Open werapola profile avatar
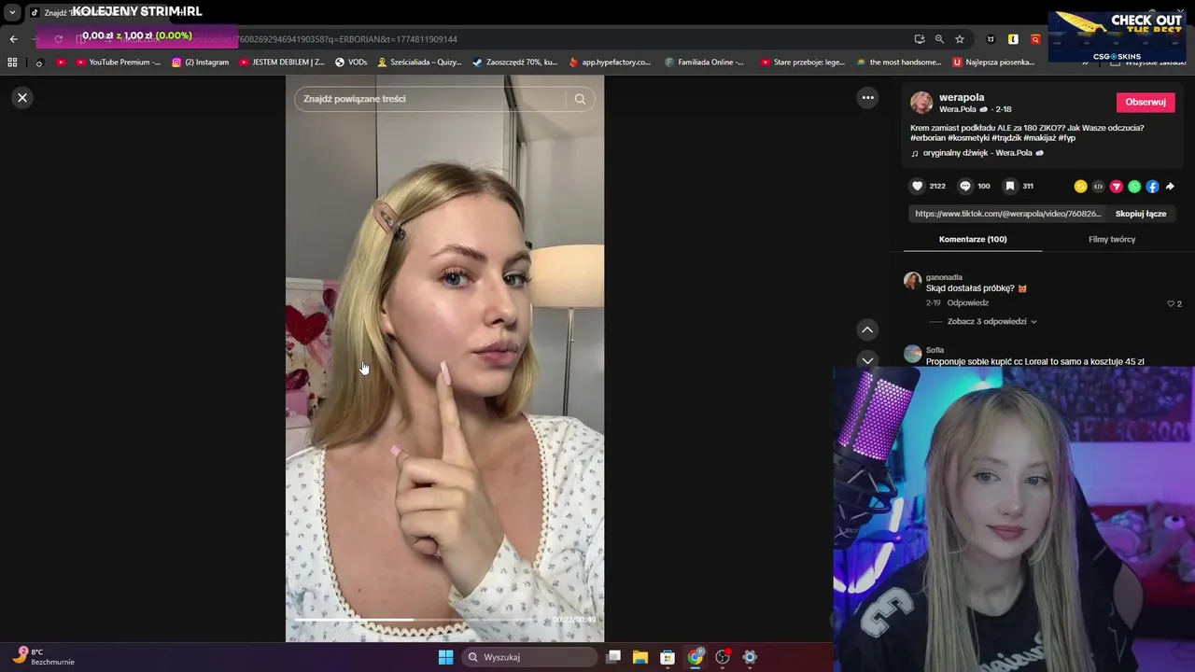The height and width of the screenshot is (672, 1195). tap(921, 103)
